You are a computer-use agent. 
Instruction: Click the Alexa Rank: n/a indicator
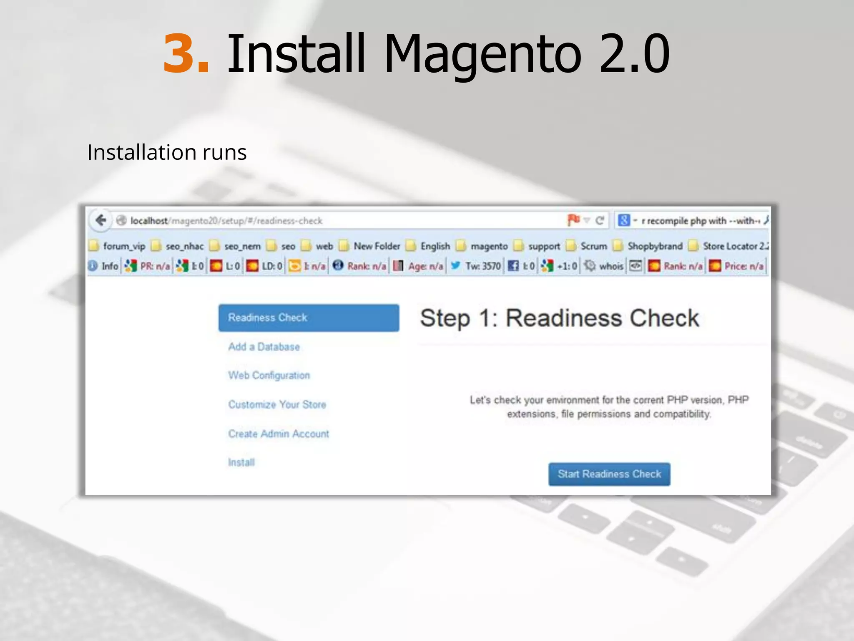pyautogui.click(x=359, y=266)
